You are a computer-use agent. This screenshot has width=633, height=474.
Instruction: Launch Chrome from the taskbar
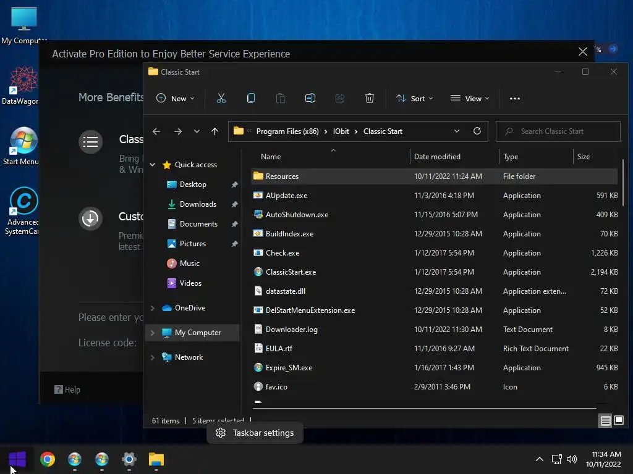click(x=48, y=459)
